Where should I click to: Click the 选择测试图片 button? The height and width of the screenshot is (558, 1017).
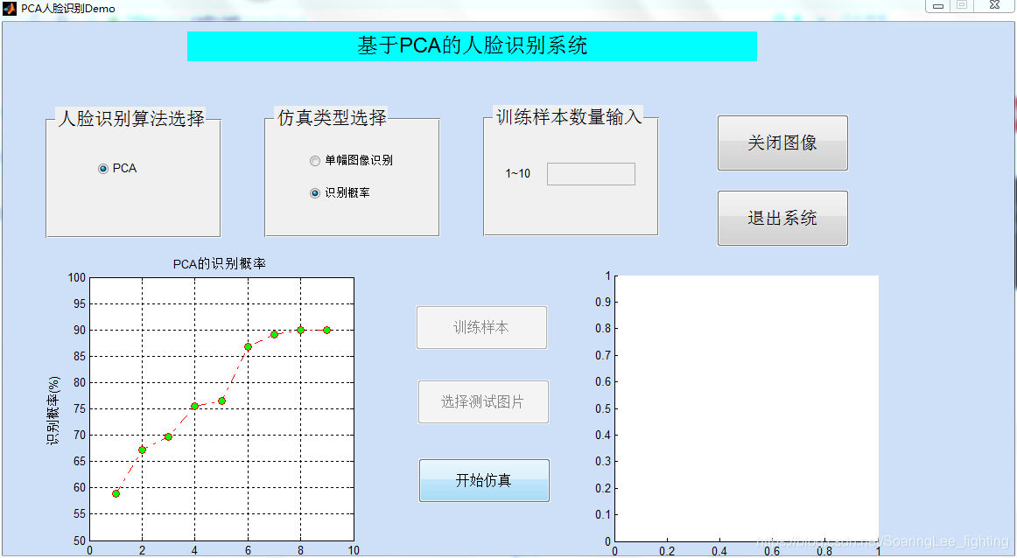click(483, 401)
